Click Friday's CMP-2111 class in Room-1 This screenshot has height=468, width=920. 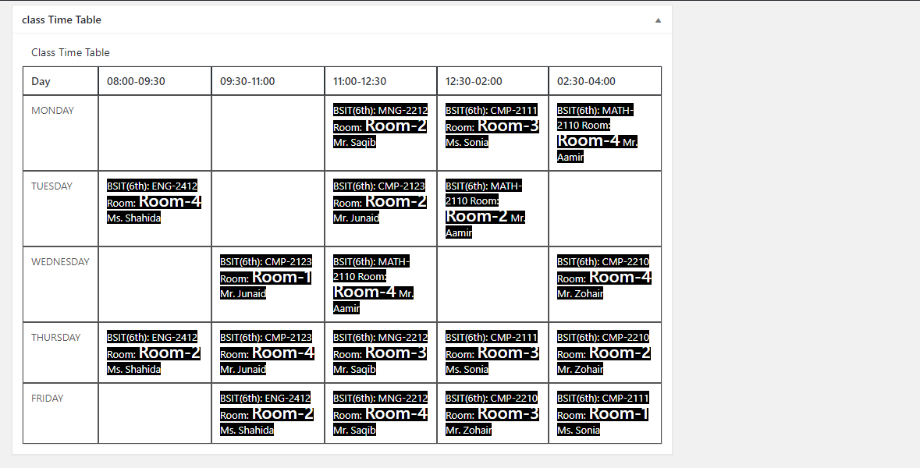pos(604,413)
